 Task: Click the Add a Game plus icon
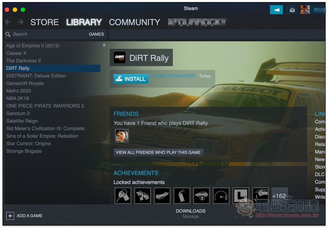pyautogui.click(x=10, y=216)
